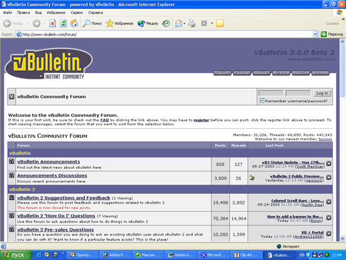This screenshot has width=346, height=260.
Task: Switch to Clip Art taskbar window
Action: tap(246, 255)
